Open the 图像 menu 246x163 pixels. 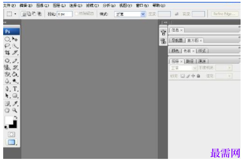click(x=43, y=5)
